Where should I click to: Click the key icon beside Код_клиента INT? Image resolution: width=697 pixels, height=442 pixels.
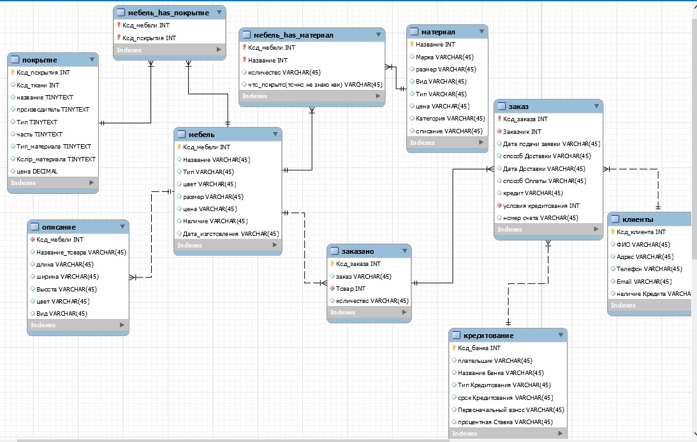click(x=613, y=232)
